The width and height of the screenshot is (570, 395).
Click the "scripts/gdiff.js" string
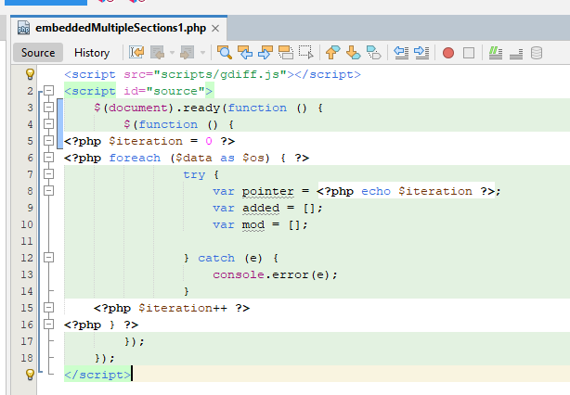[x=220, y=74]
